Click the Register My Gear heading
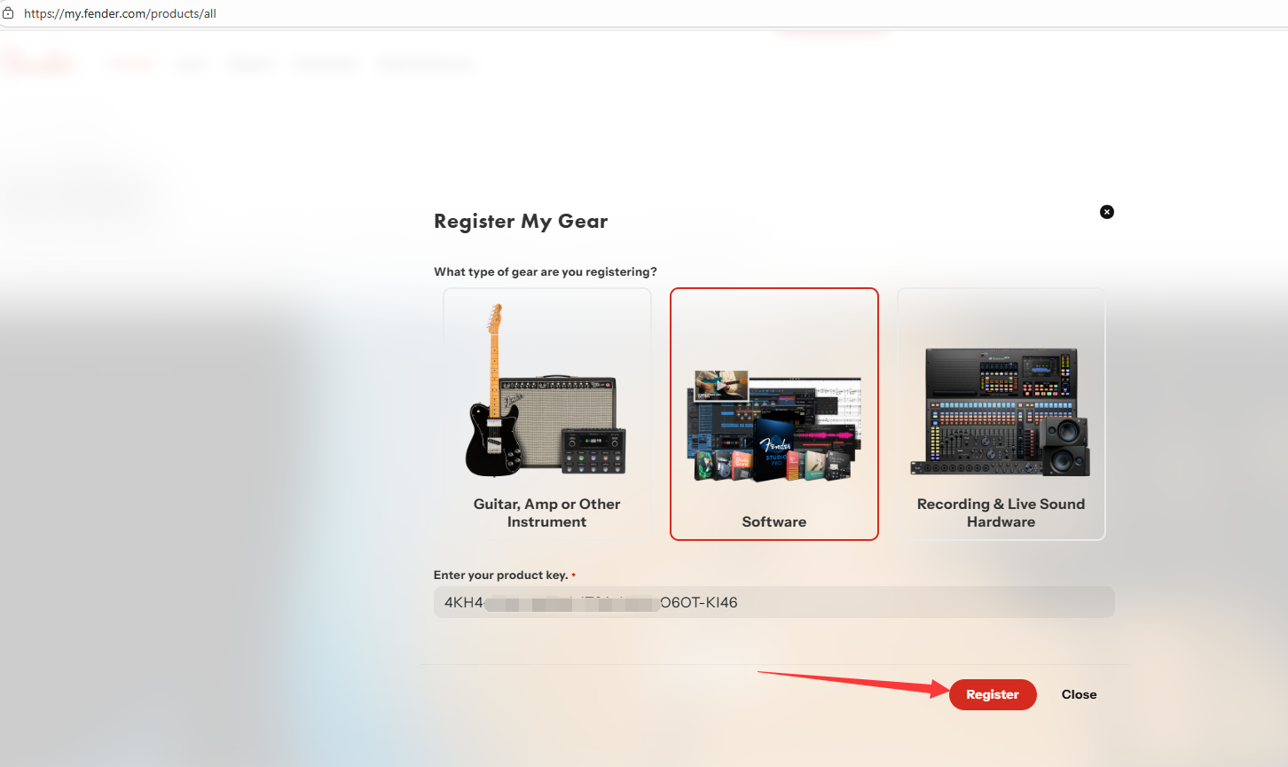The image size is (1288, 767). tap(521, 222)
